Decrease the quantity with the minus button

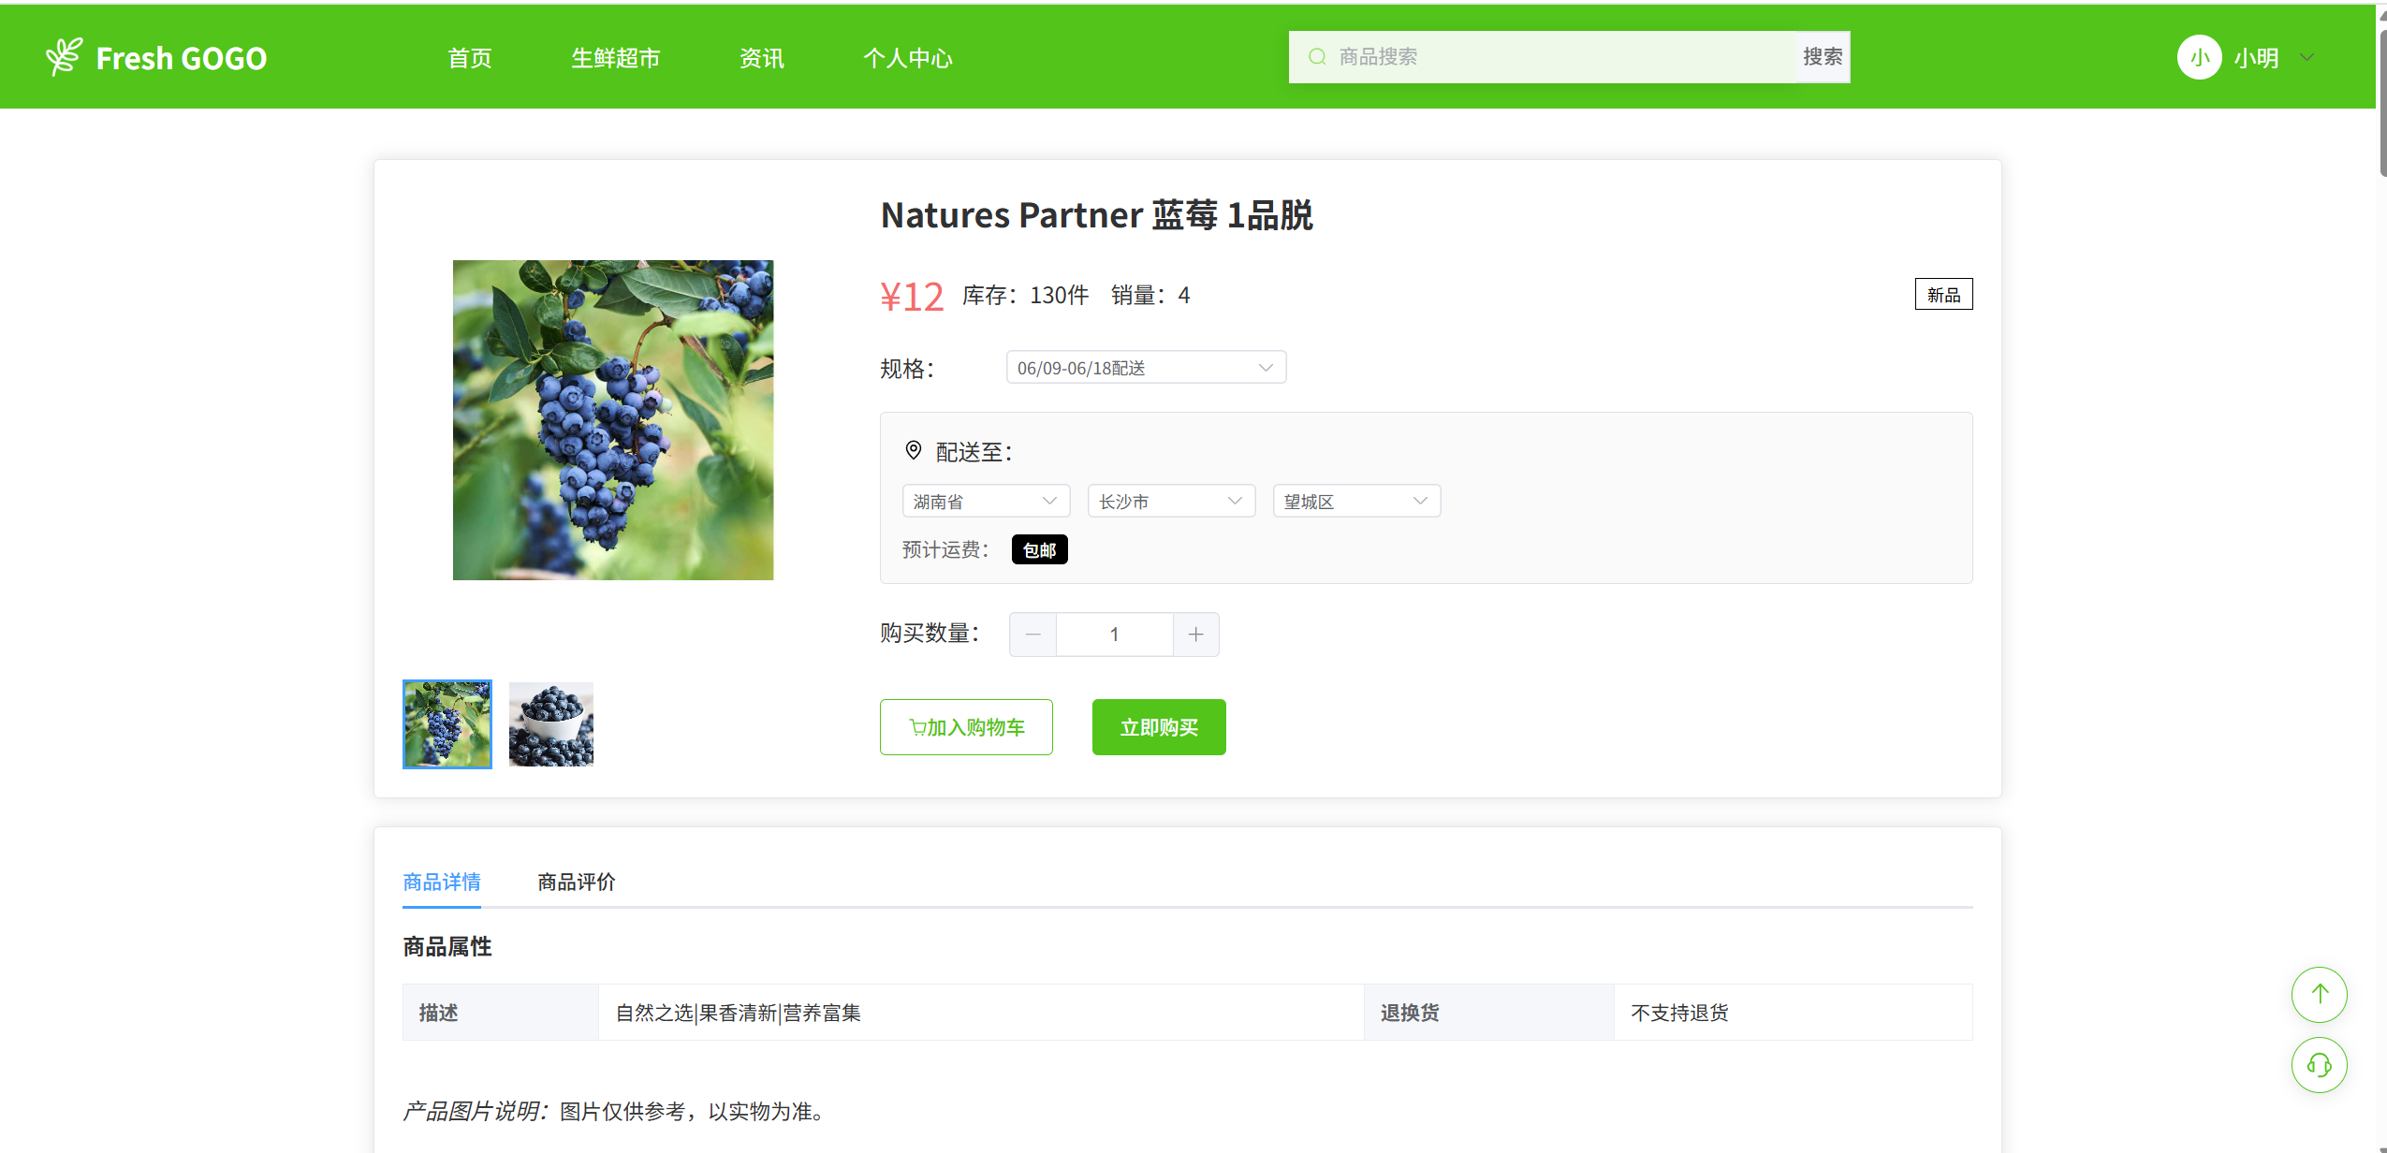click(1033, 635)
